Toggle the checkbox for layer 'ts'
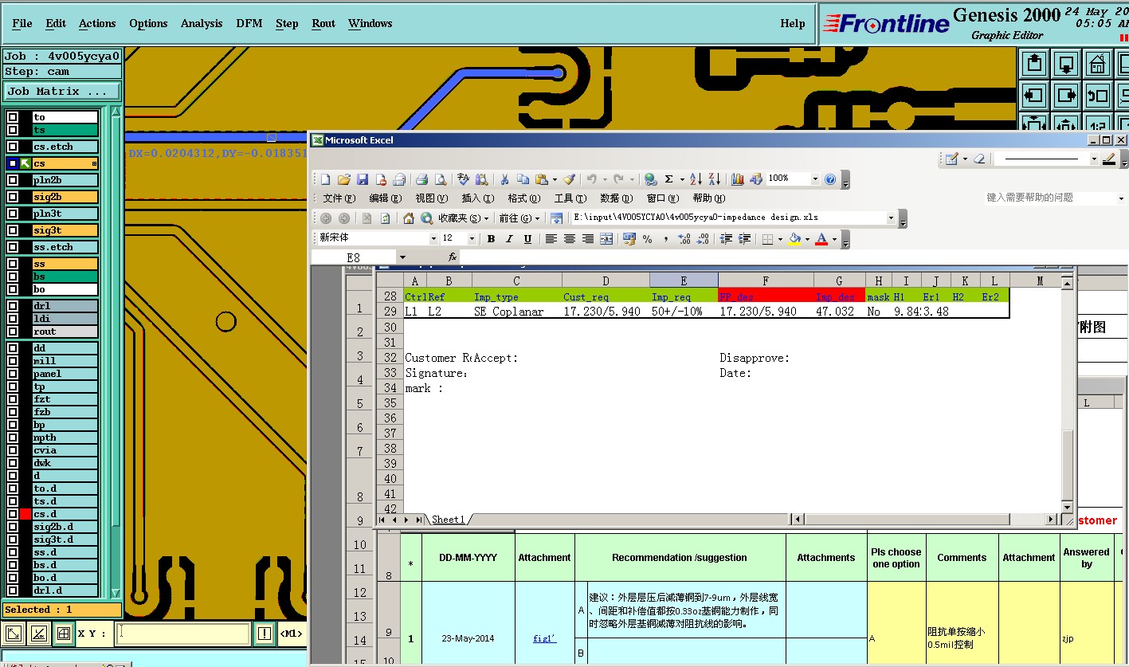 point(13,130)
